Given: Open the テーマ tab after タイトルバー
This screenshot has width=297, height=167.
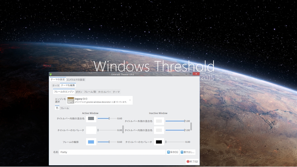Looking at the screenshot, I should 116,92.
